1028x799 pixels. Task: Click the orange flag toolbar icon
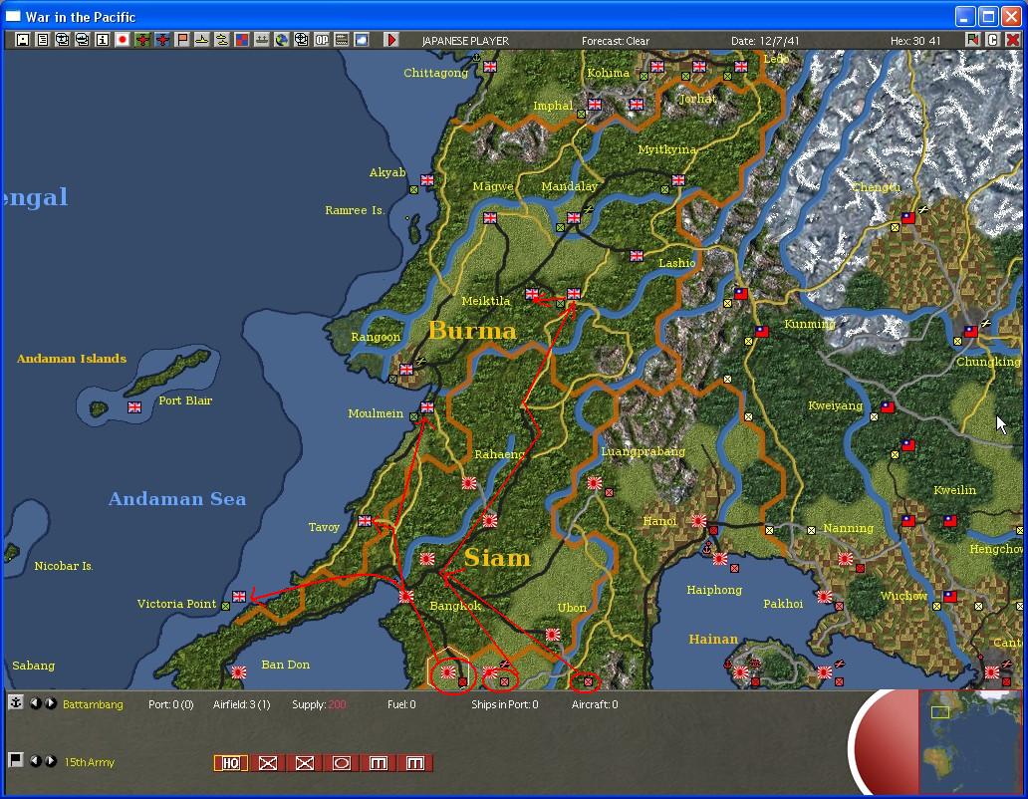pos(182,40)
